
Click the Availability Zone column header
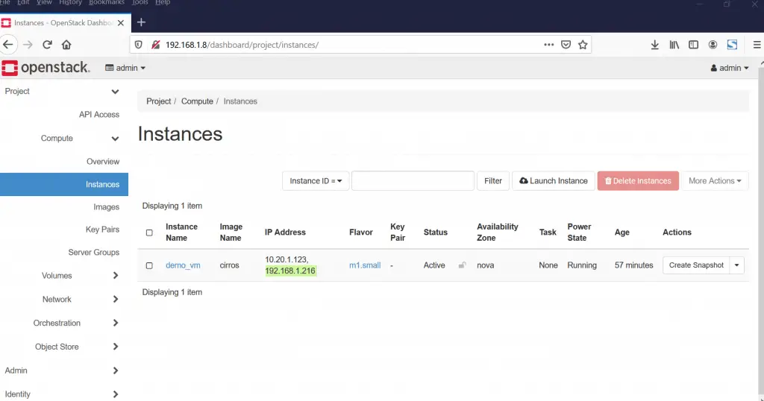click(x=498, y=233)
